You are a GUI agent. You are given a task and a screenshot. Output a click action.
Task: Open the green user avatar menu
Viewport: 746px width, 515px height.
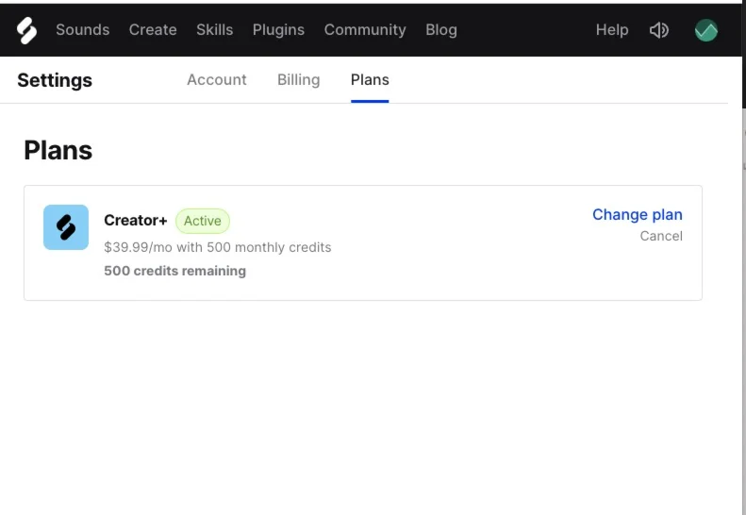[705, 30]
